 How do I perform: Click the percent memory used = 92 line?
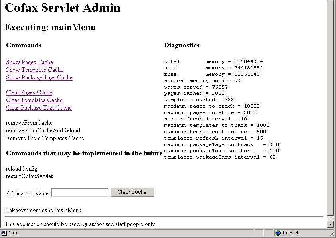(202, 81)
